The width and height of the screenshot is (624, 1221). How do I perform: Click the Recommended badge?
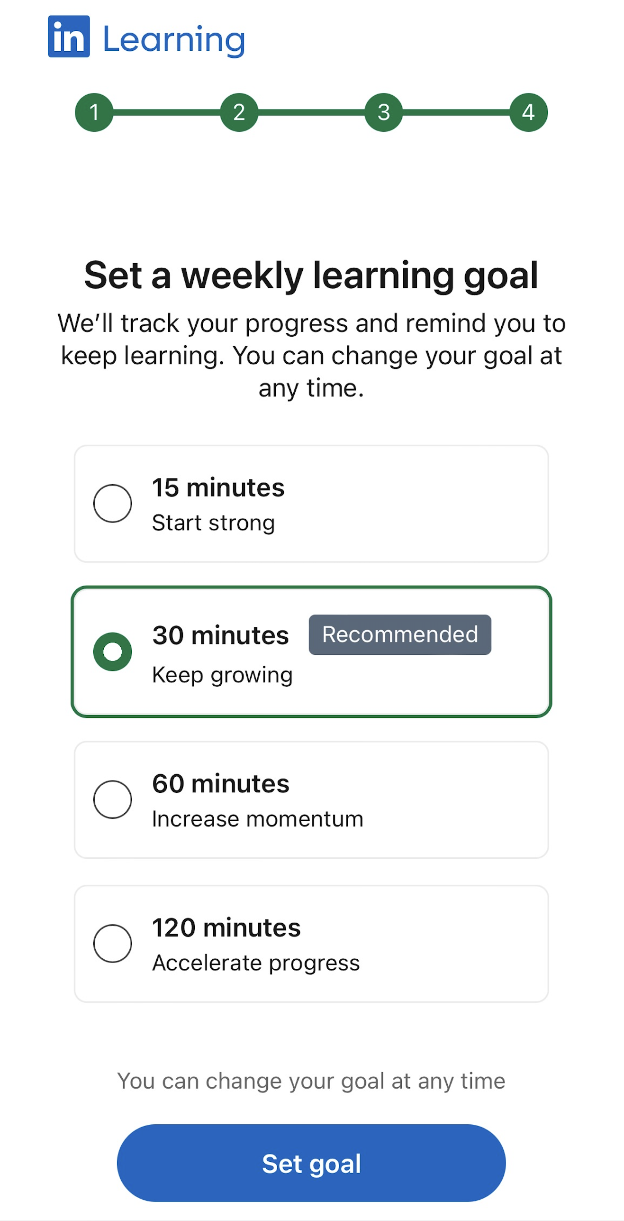click(x=400, y=634)
